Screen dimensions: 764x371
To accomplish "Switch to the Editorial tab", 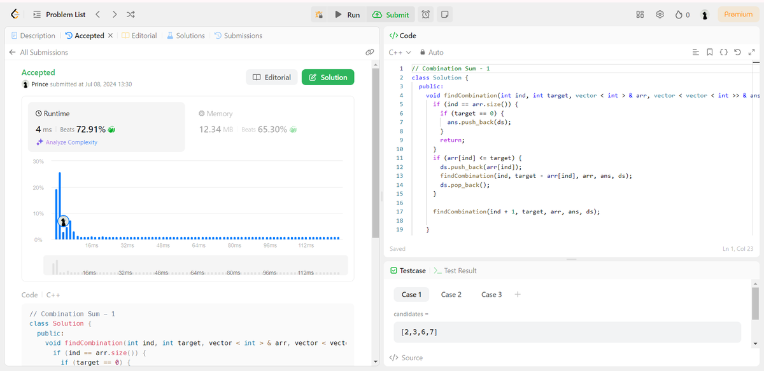I will coord(139,36).
